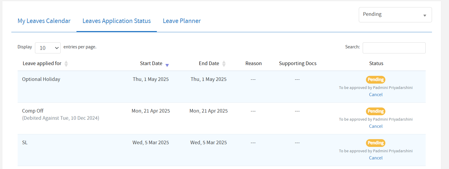Focus the Search input field

coord(394,48)
